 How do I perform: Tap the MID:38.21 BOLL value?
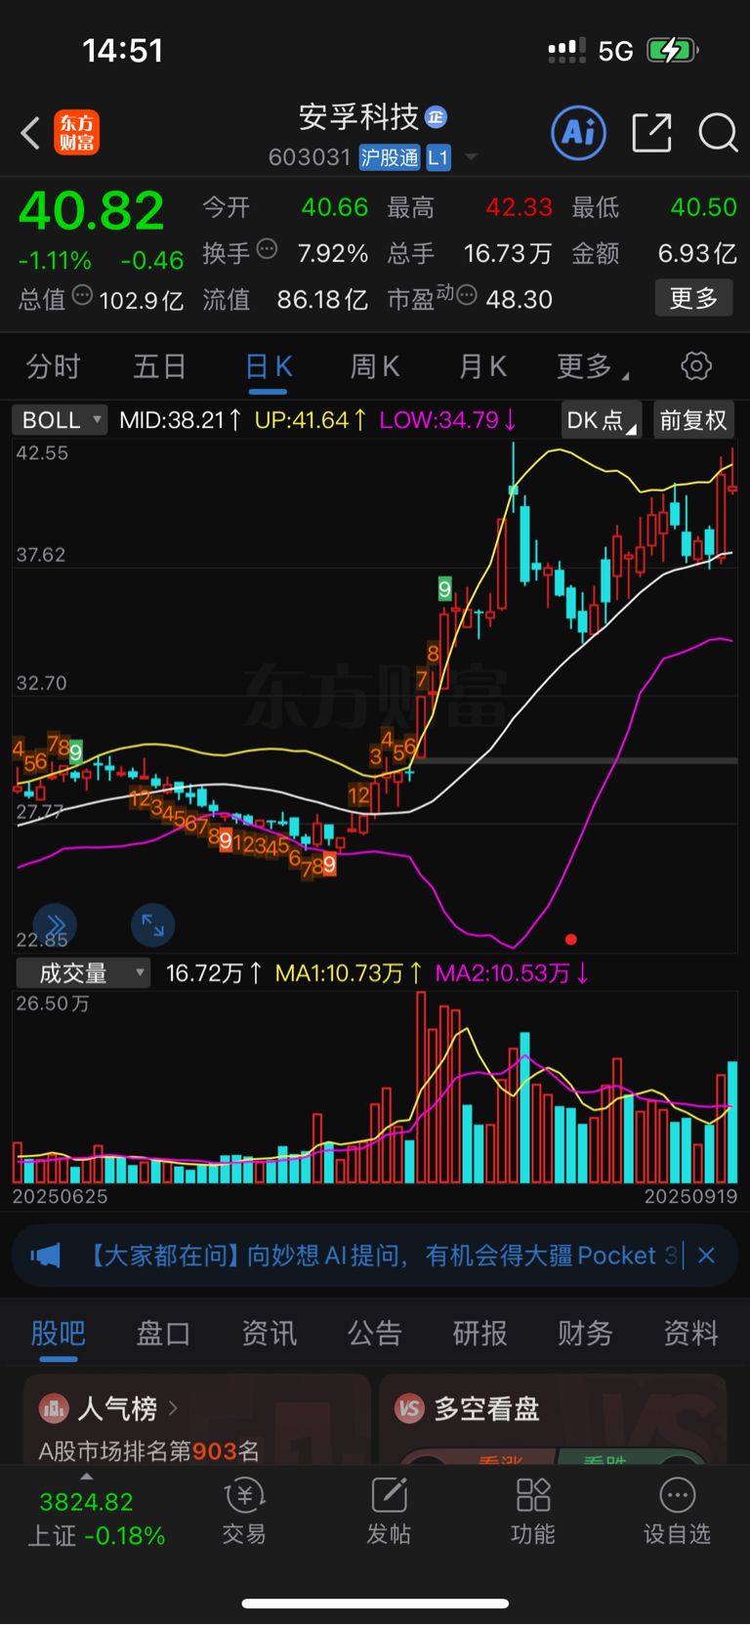(181, 420)
